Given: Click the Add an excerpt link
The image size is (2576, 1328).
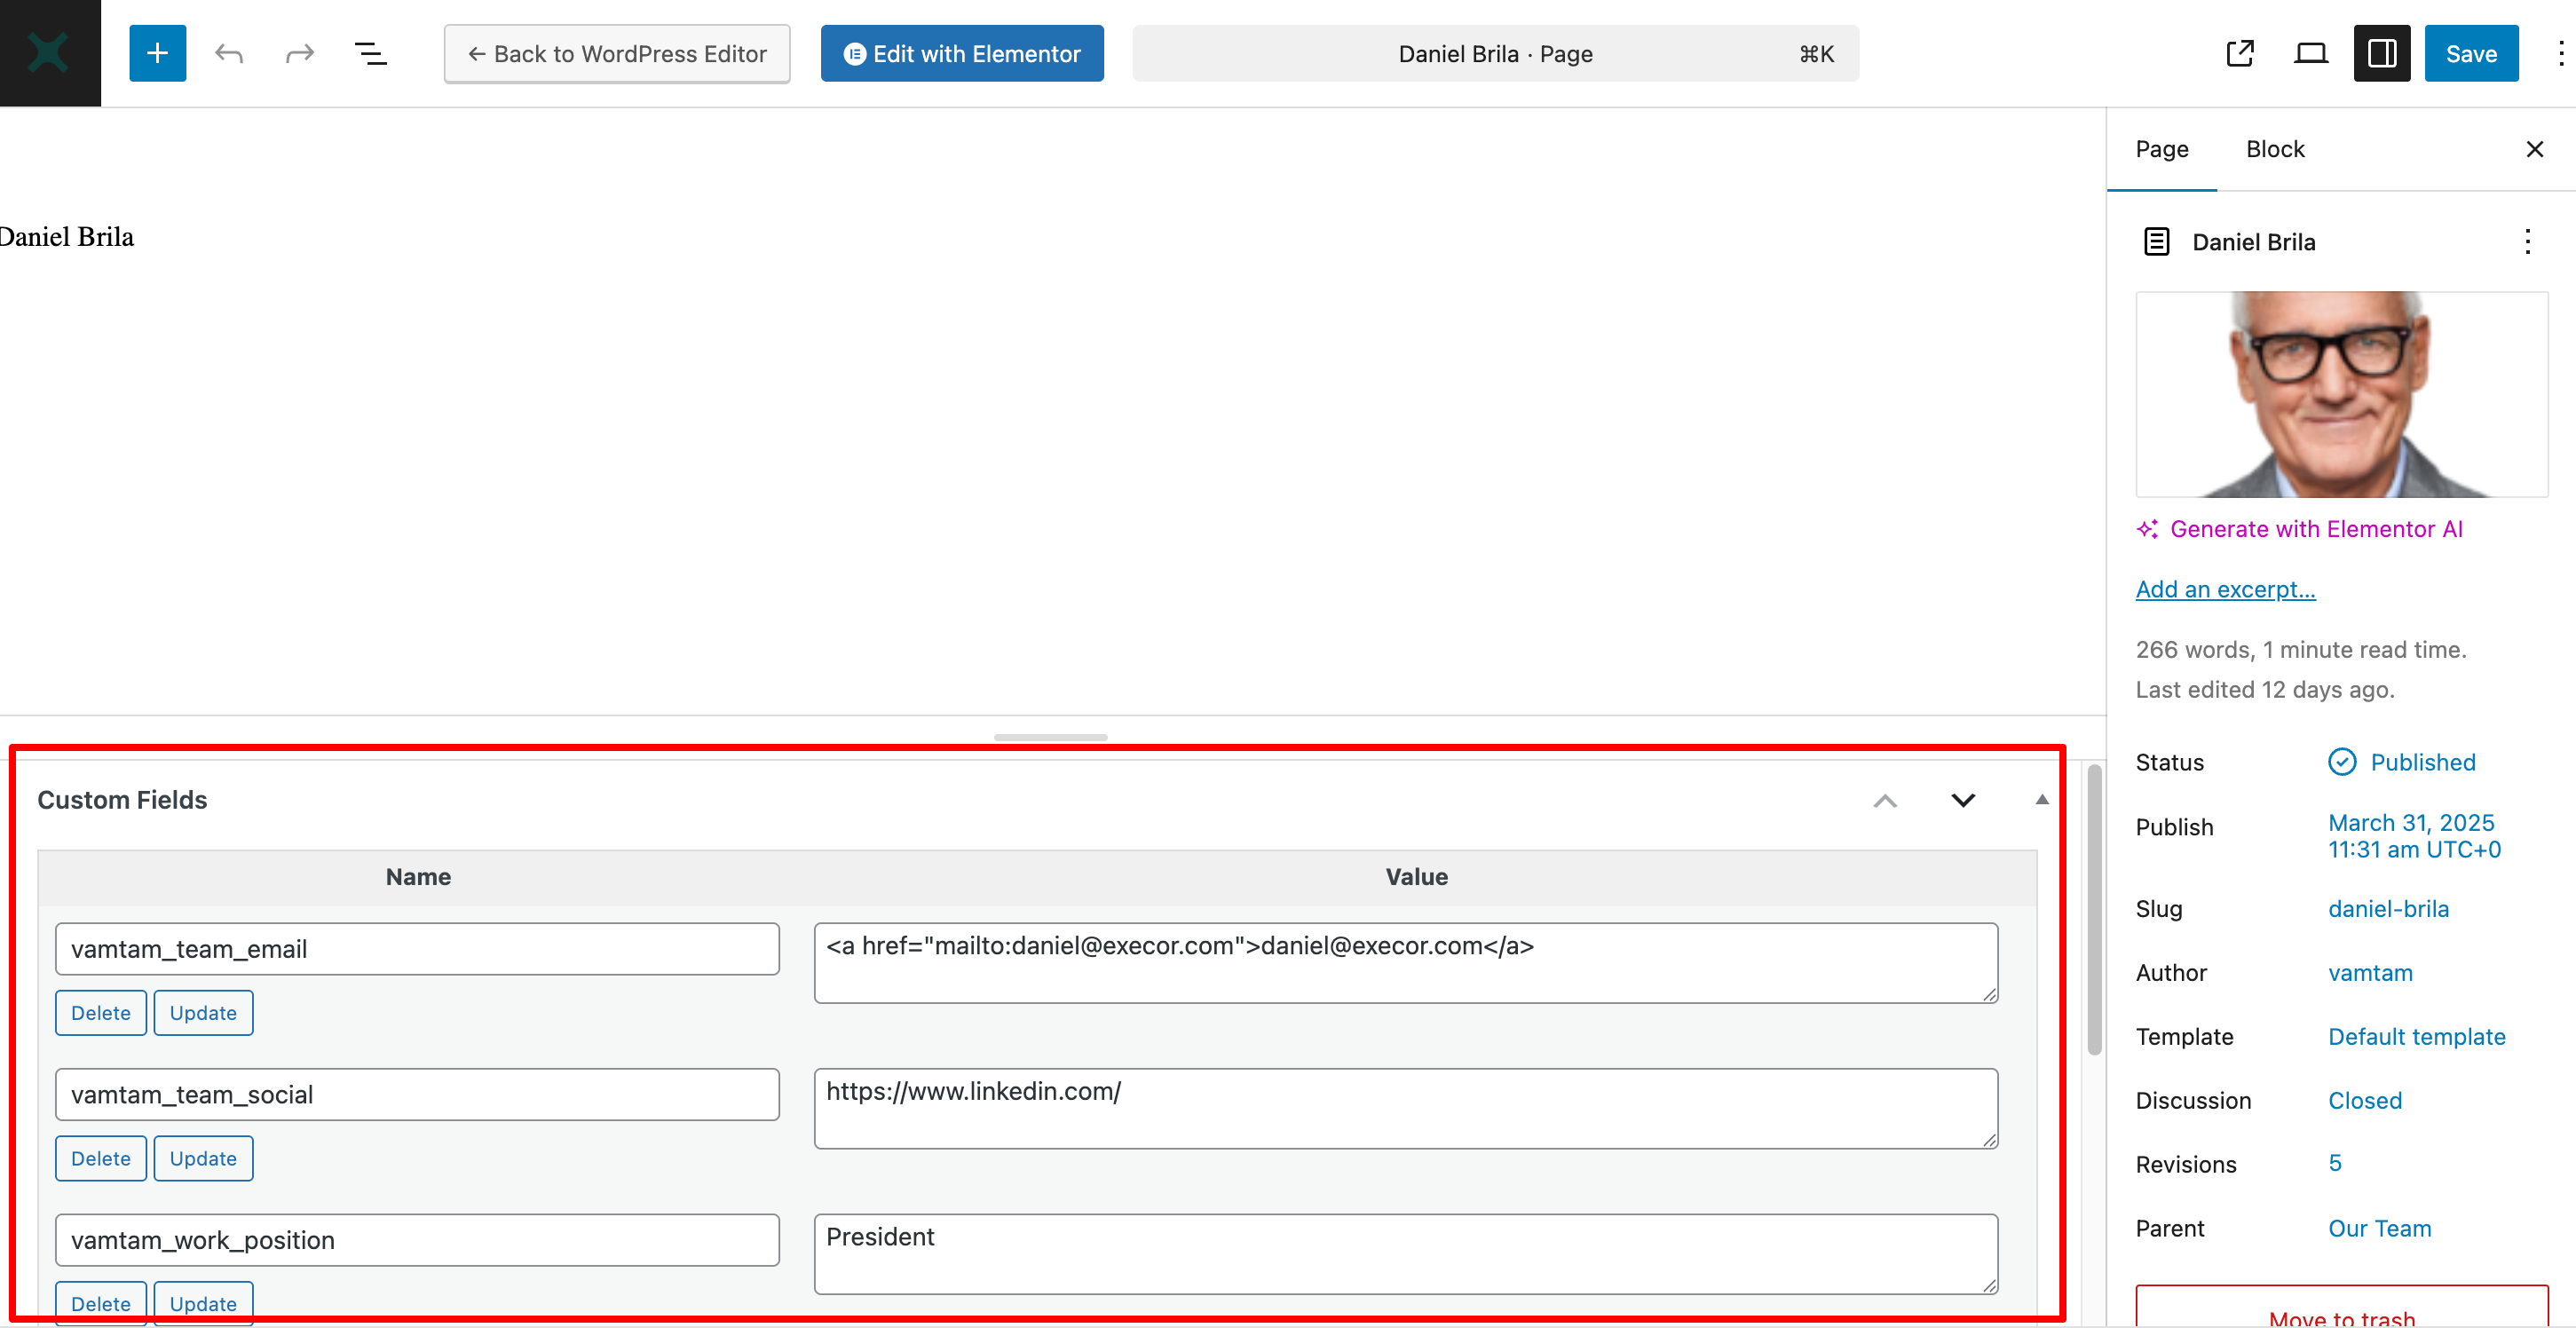Looking at the screenshot, I should pos(2225,589).
